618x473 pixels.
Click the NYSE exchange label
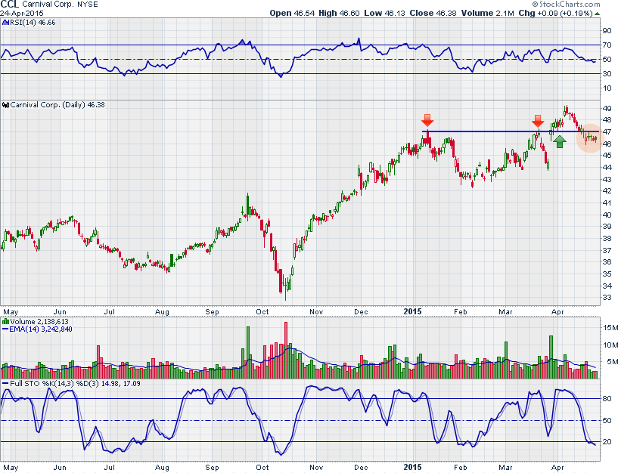click(88, 5)
